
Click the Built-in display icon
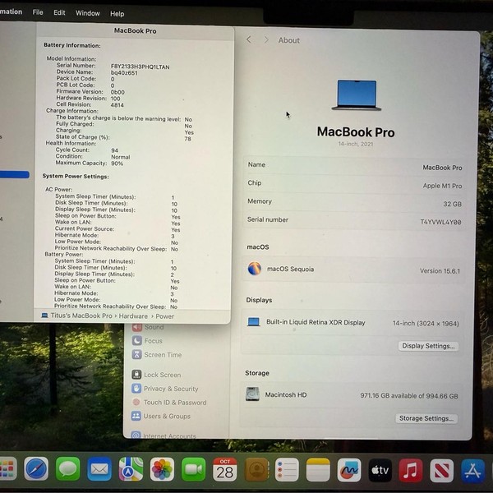(253, 321)
